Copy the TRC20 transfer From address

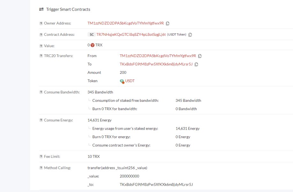[x=200, y=56]
